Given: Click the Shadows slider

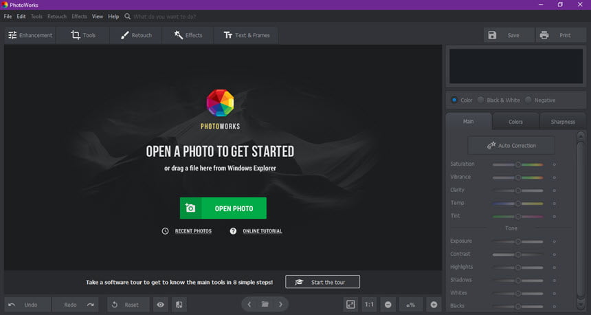Looking at the screenshot, I should pyautogui.click(x=518, y=281).
